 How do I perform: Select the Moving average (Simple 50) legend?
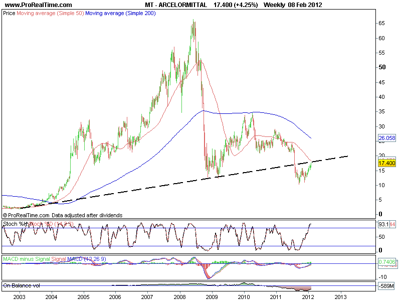(x=50, y=14)
